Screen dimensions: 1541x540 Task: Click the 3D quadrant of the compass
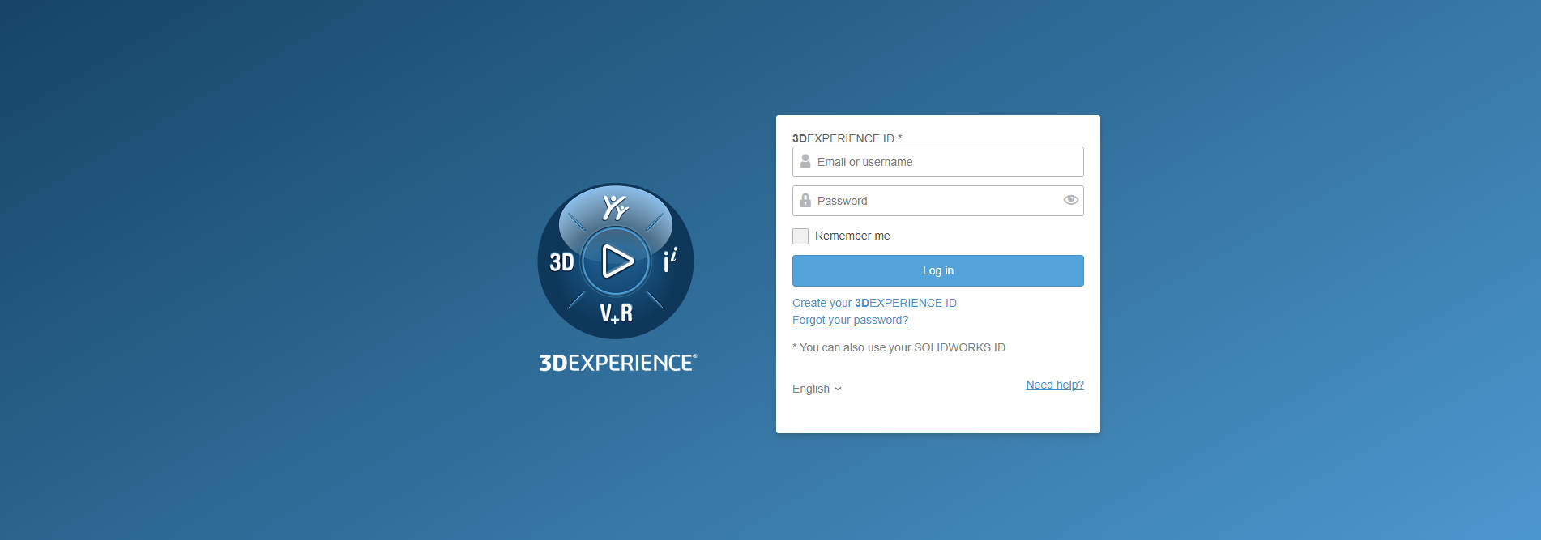click(x=561, y=261)
